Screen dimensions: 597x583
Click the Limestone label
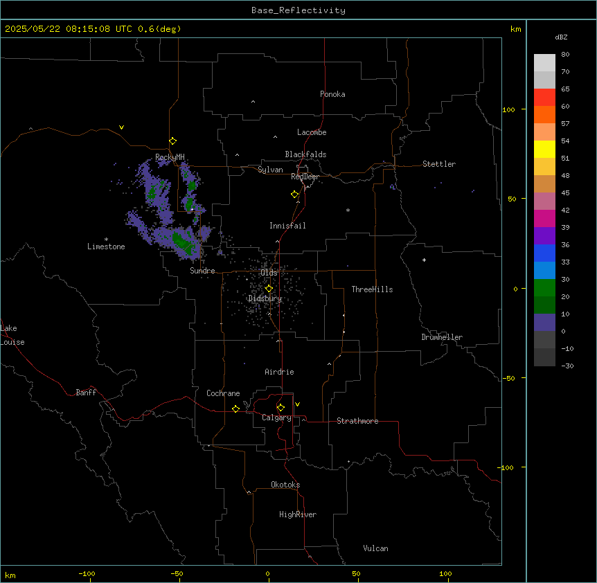pyautogui.click(x=106, y=246)
